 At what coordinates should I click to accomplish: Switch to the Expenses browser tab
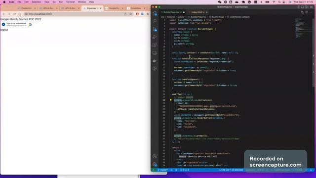pyautogui.click(x=92, y=8)
